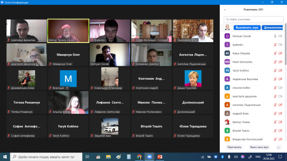The height and width of the screenshot is (161, 287).
Task: Click disabled camera icon for Katya Shepeta
Action: click(x=280, y=53)
